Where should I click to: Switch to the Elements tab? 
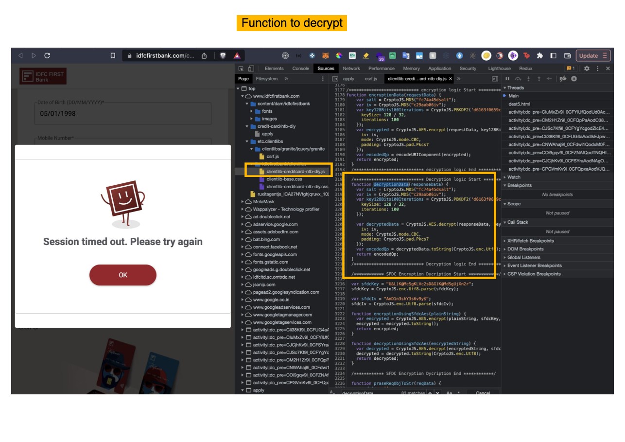(274, 69)
